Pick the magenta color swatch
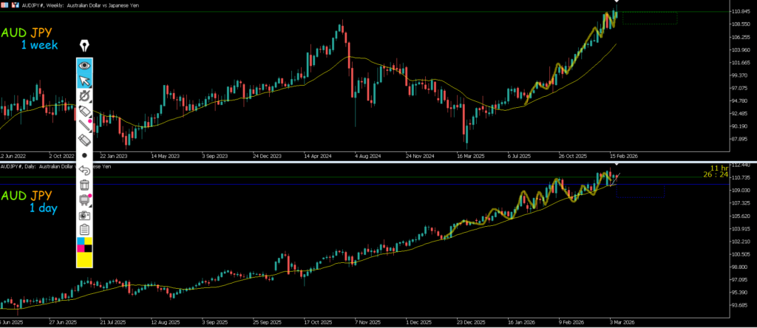 click(81, 249)
